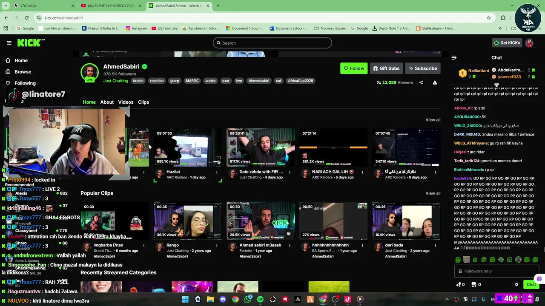The height and width of the screenshot is (306, 545).
Task: Open the Huzilat video thumbnail
Action: pyautogui.click(x=187, y=147)
